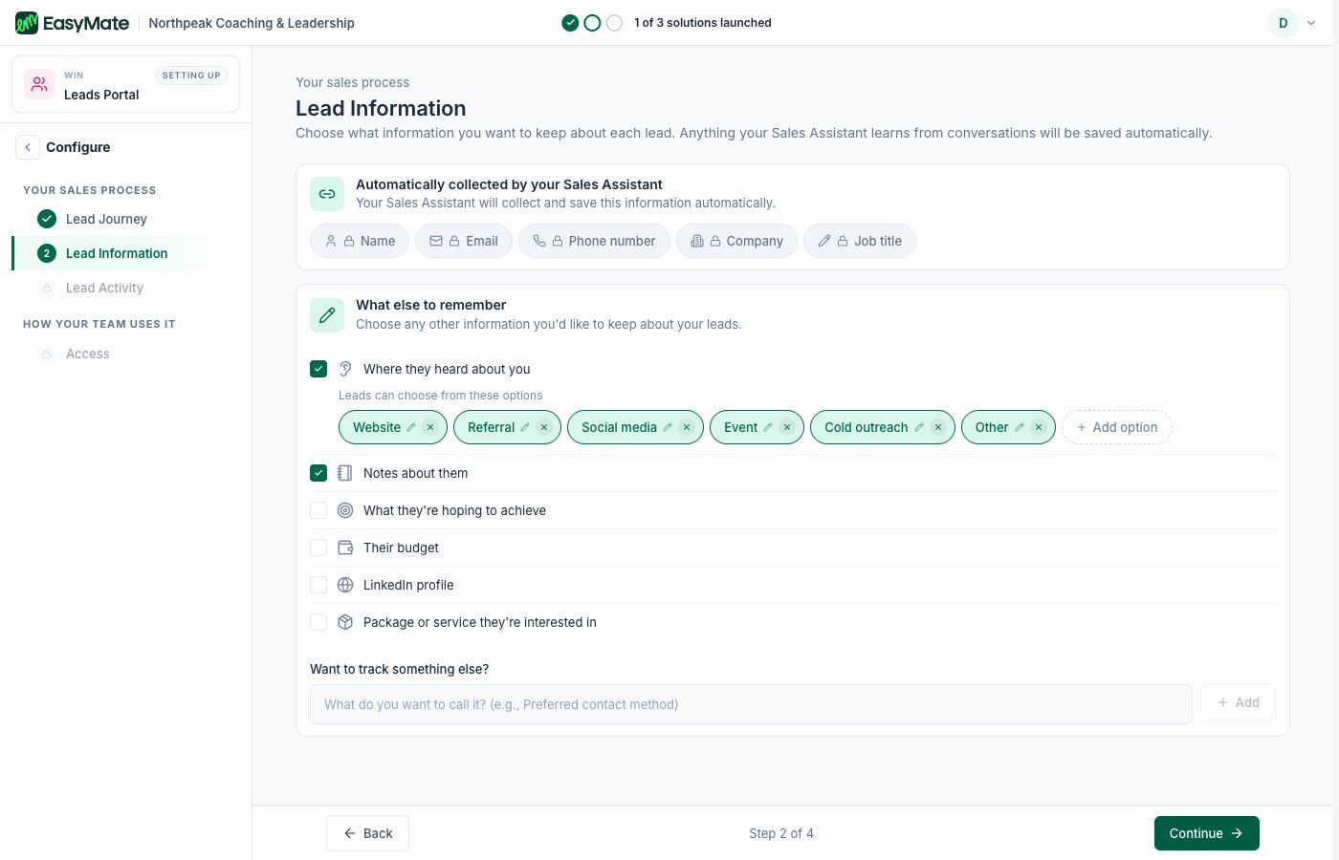Click Northpeak Coaching & Leadership name

pos(252,23)
